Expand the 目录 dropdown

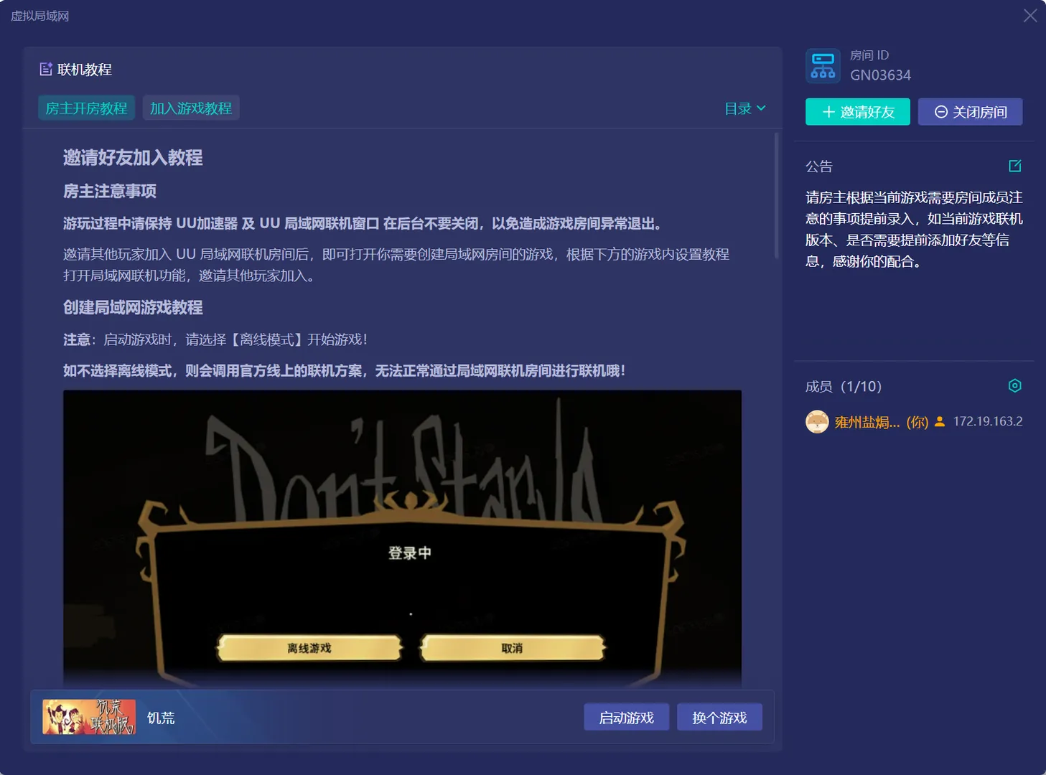[x=744, y=108]
